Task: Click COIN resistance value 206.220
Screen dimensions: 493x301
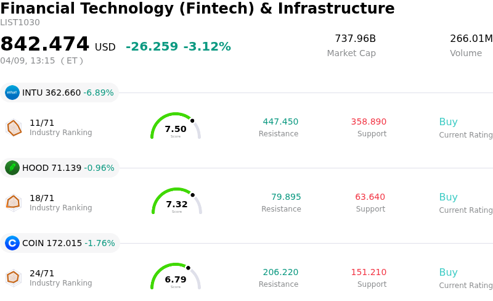Action: 280,273
